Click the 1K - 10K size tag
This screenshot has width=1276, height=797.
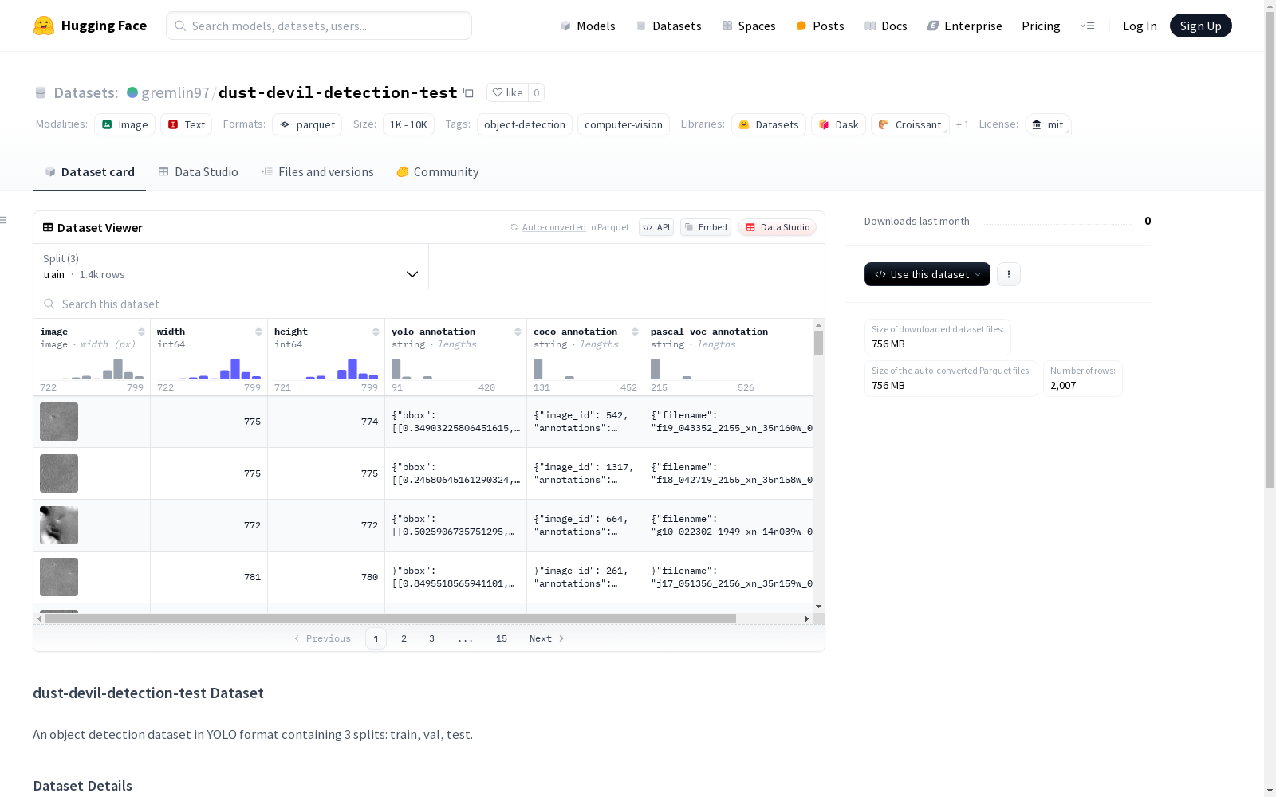tap(408, 124)
